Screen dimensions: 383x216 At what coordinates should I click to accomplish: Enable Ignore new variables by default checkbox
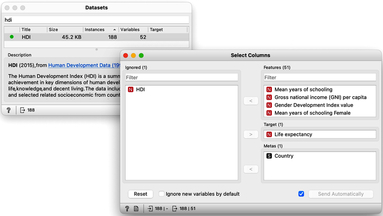pyautogui.click(x=161, y=194)
